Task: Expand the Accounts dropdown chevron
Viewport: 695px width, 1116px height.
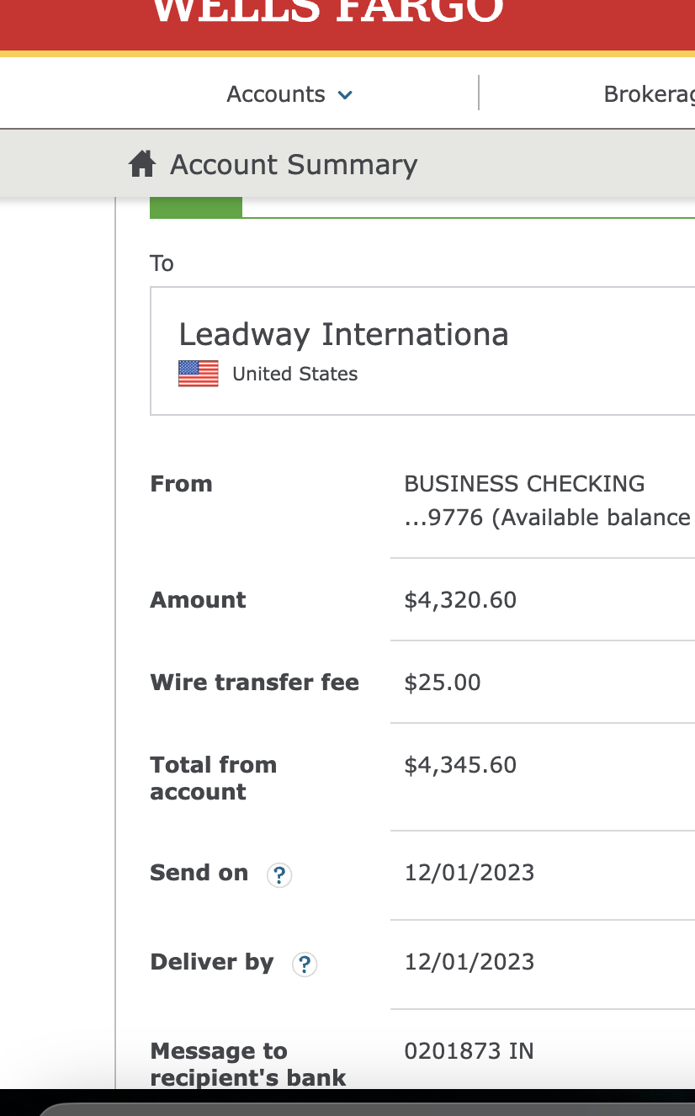Action: [x=345, y=95]
